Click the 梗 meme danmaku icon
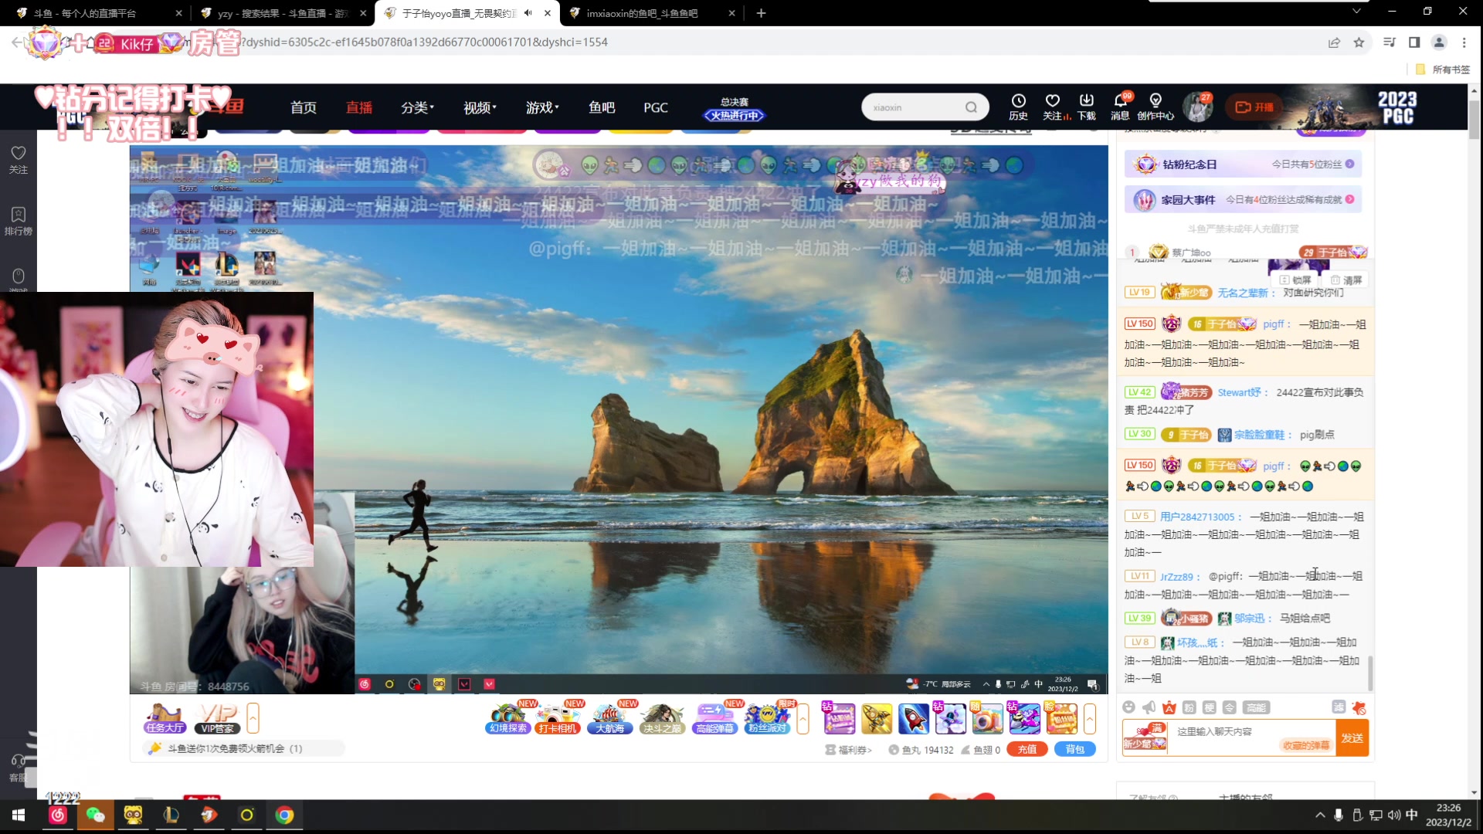This screenshot has width=1483, height=834. 1209,707
